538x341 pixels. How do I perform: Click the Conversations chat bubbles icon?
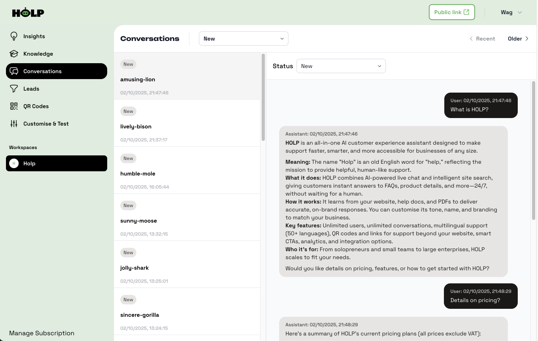point(14,71)
